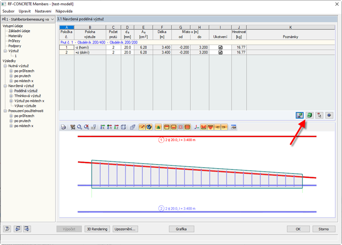Viewport: 342px width, 245px height.
Task: Toggle the red square reinforcement icon
Action: pyautogui.click(x=180, y=127)
